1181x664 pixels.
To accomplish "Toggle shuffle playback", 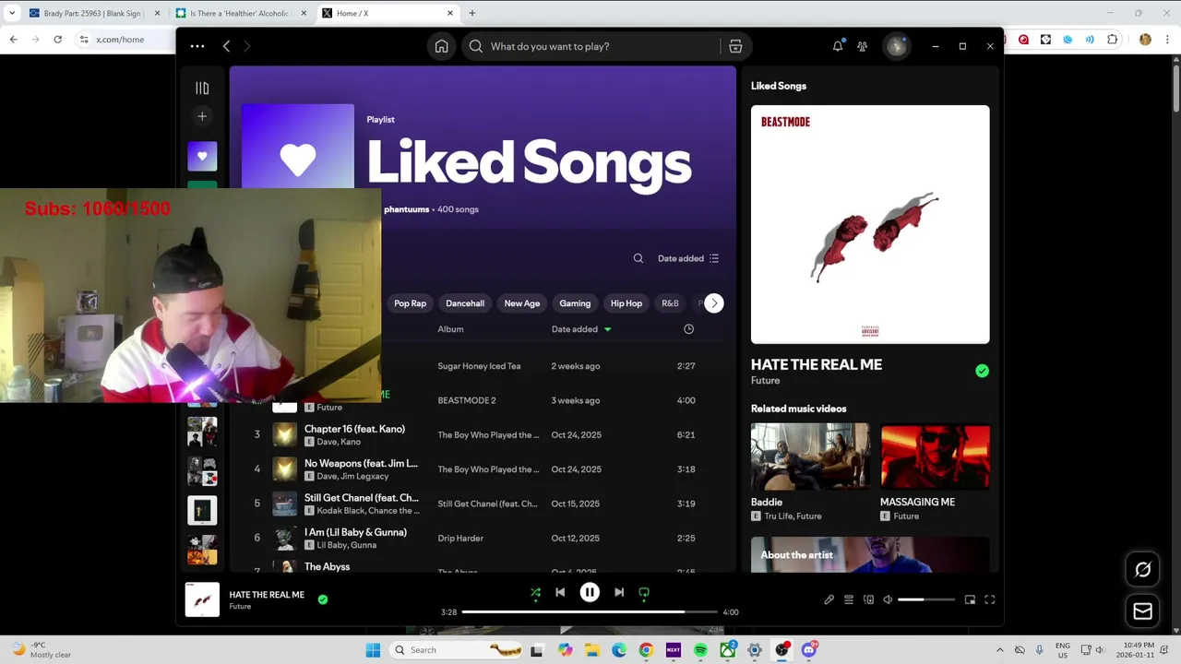I will tap(535, 593).
